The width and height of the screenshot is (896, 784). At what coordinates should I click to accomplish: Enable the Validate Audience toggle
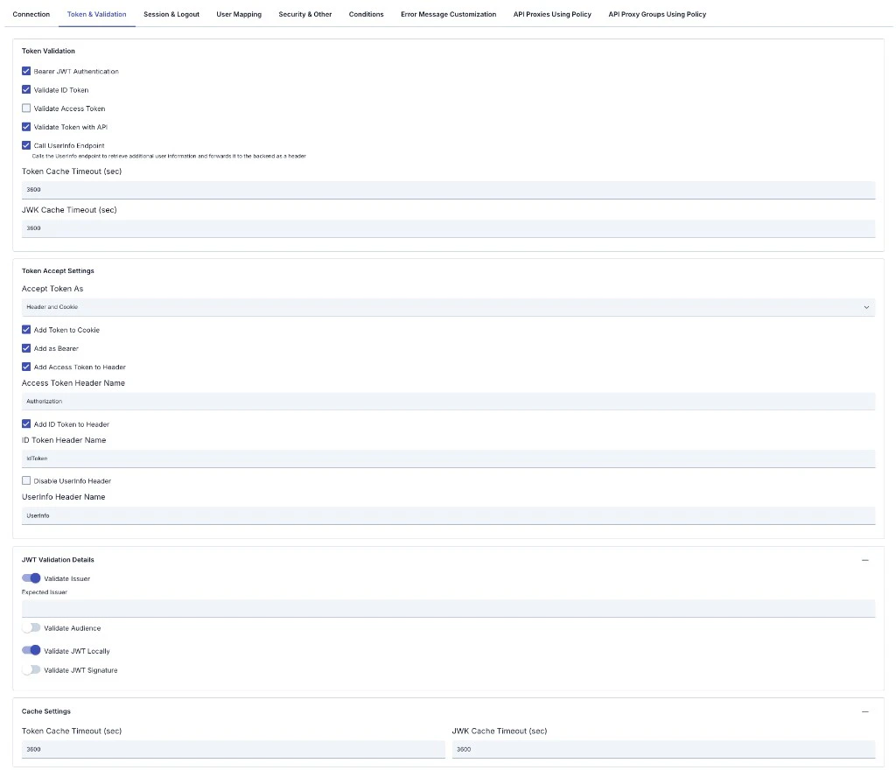[31, 628]
